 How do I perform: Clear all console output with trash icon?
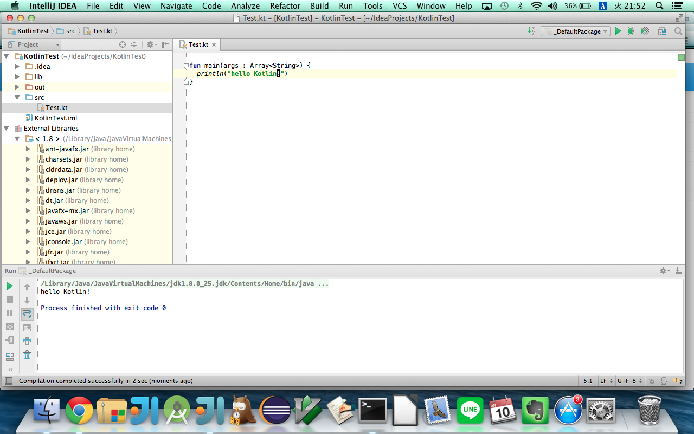click(x=27, y=355)
